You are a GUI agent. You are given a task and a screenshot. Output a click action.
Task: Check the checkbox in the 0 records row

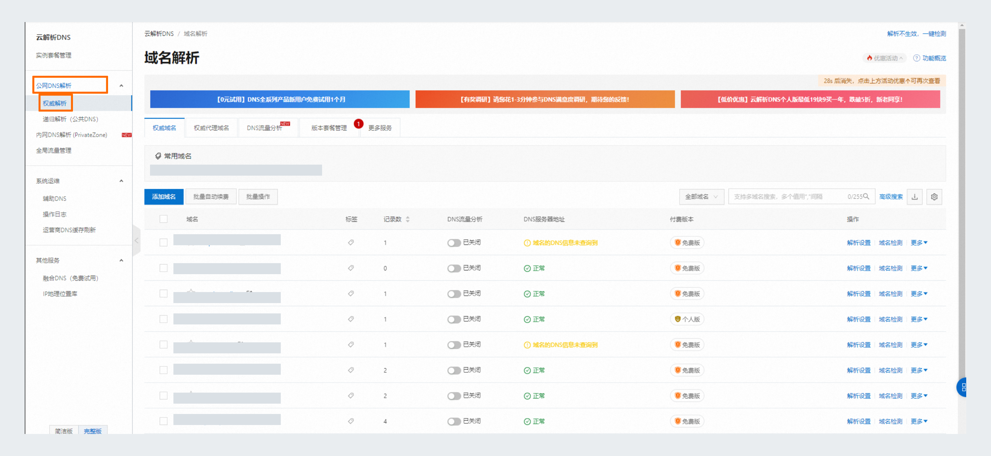(x=163, y=268)
